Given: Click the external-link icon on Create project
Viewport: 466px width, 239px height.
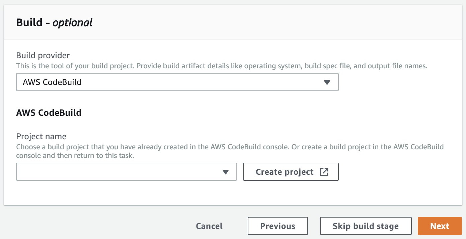Looking at the screenshot, I should point(324,172).
